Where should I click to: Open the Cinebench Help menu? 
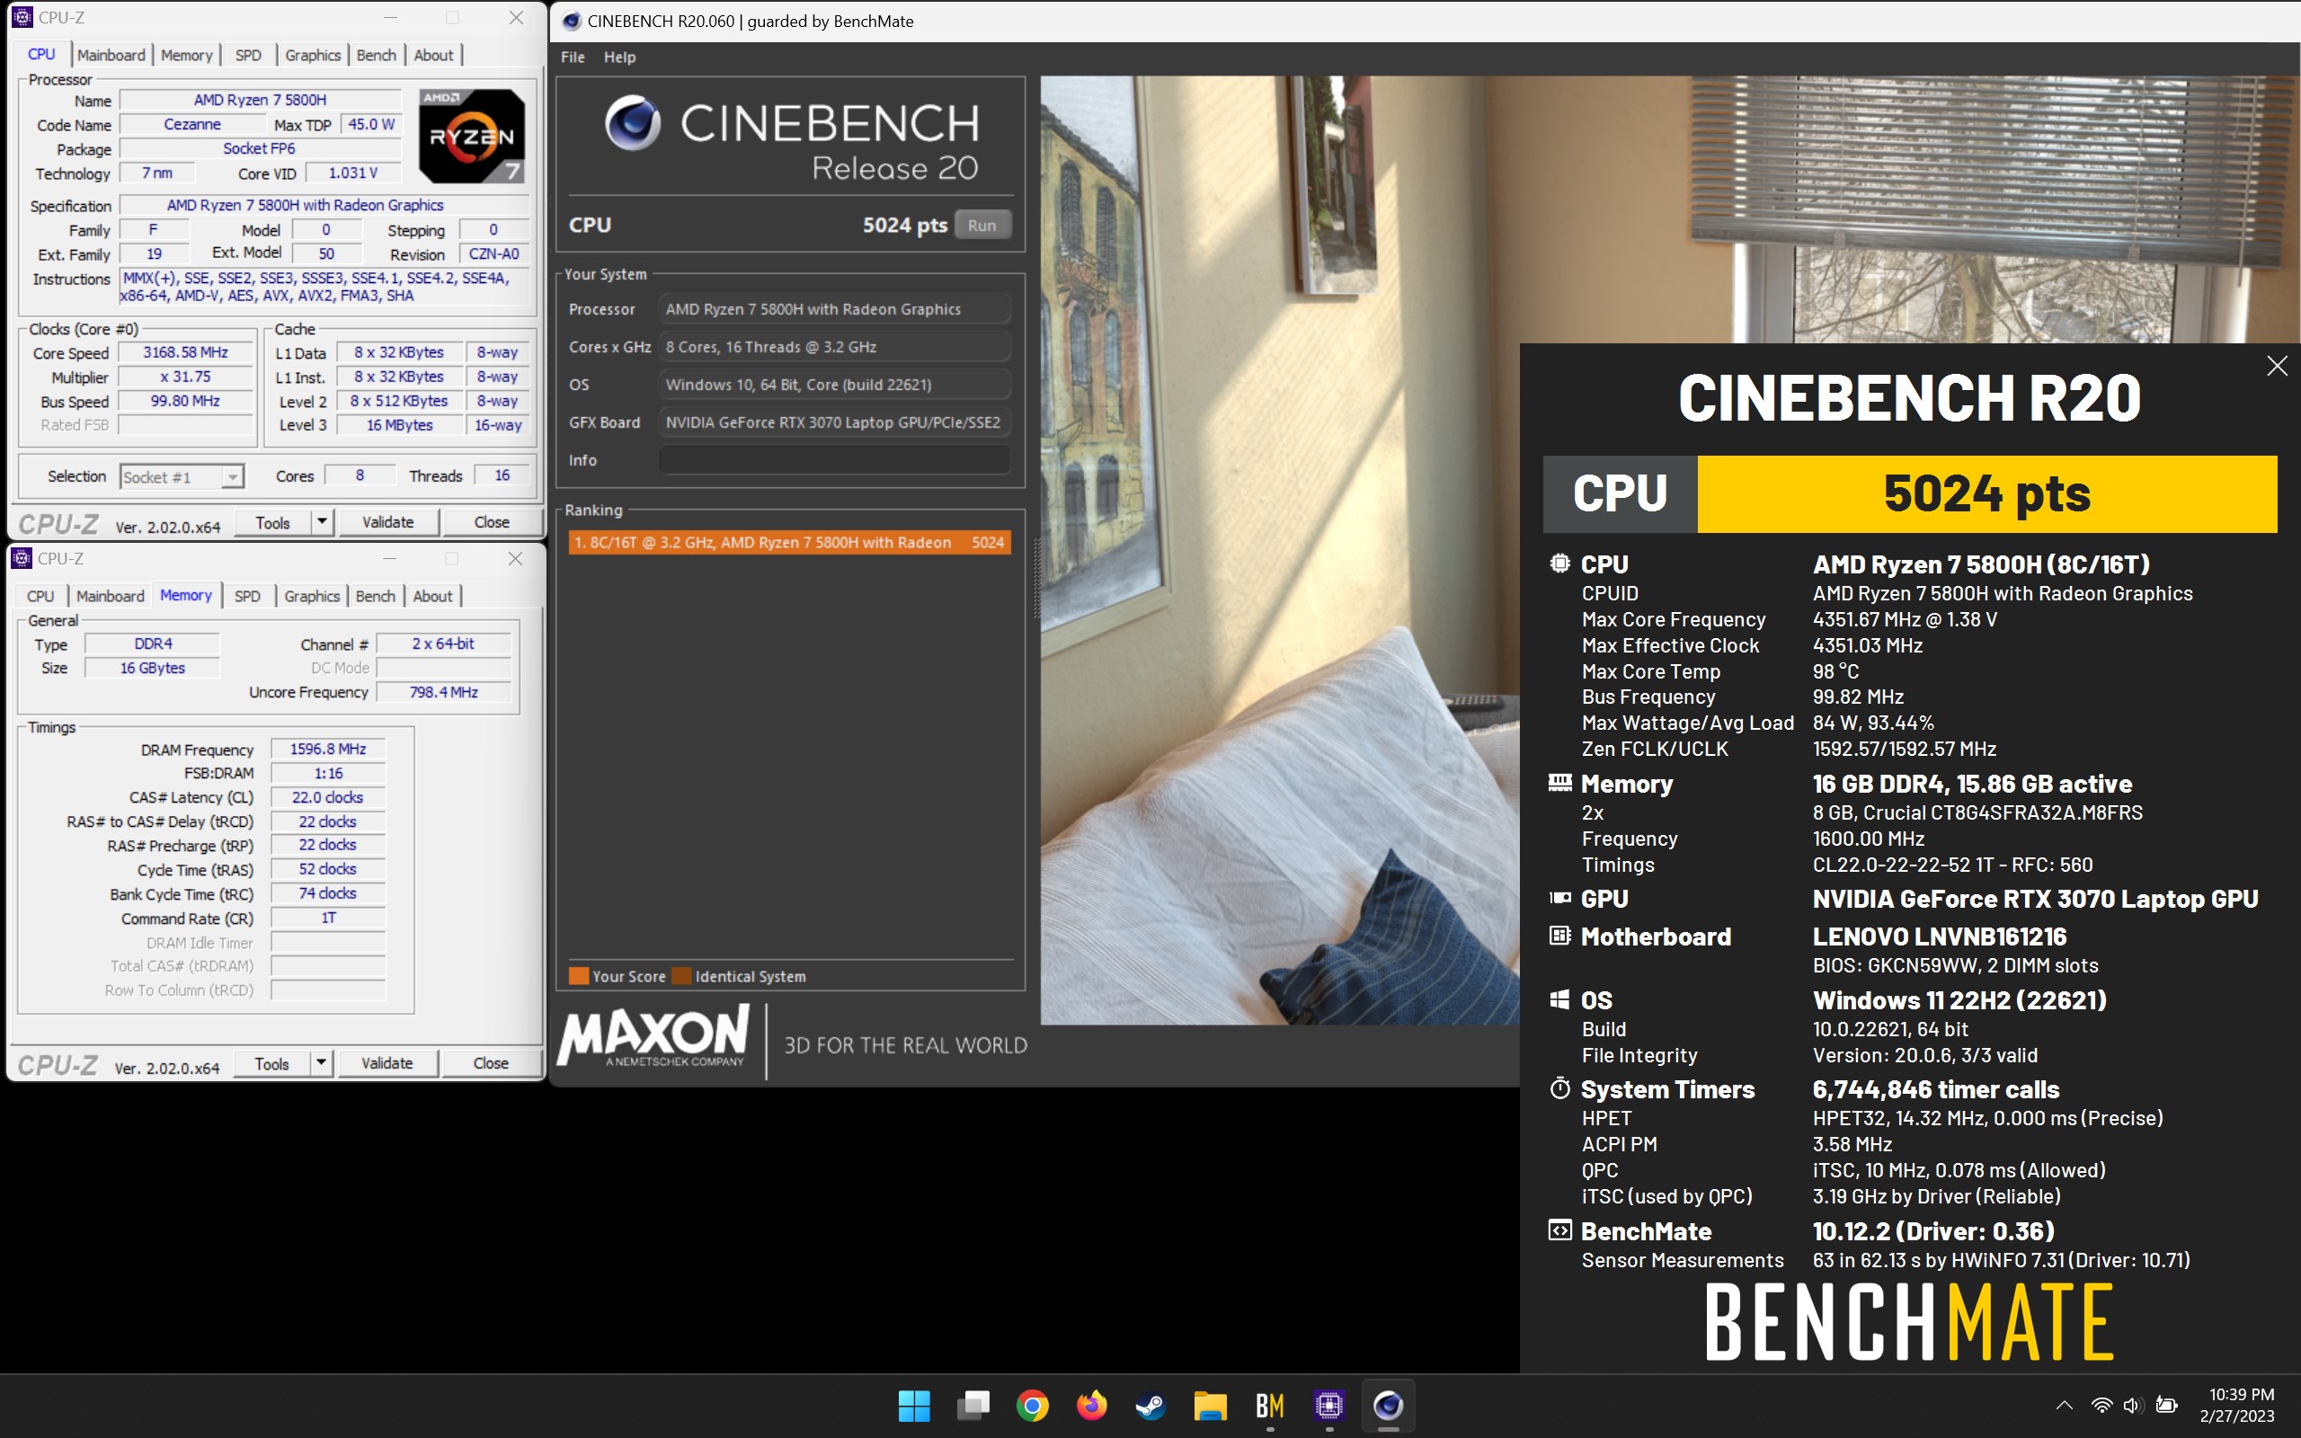619,57
